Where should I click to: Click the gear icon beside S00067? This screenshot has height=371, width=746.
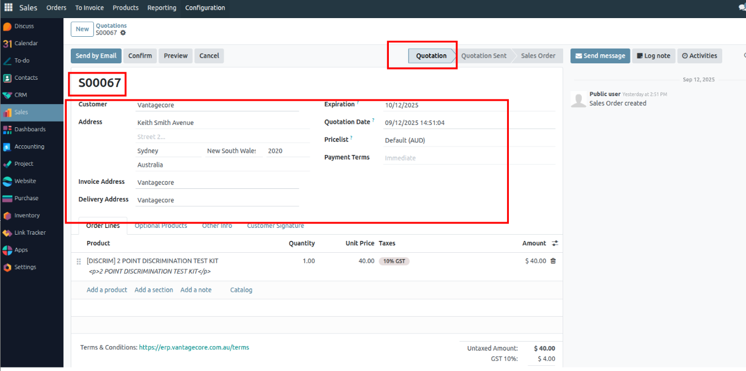point(123,33)
